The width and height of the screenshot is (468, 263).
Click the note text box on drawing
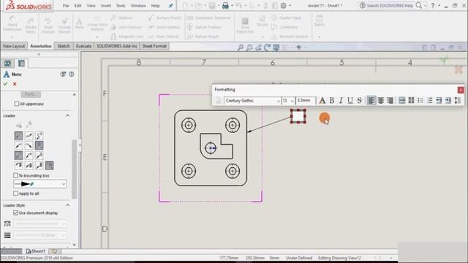(298, 116)
